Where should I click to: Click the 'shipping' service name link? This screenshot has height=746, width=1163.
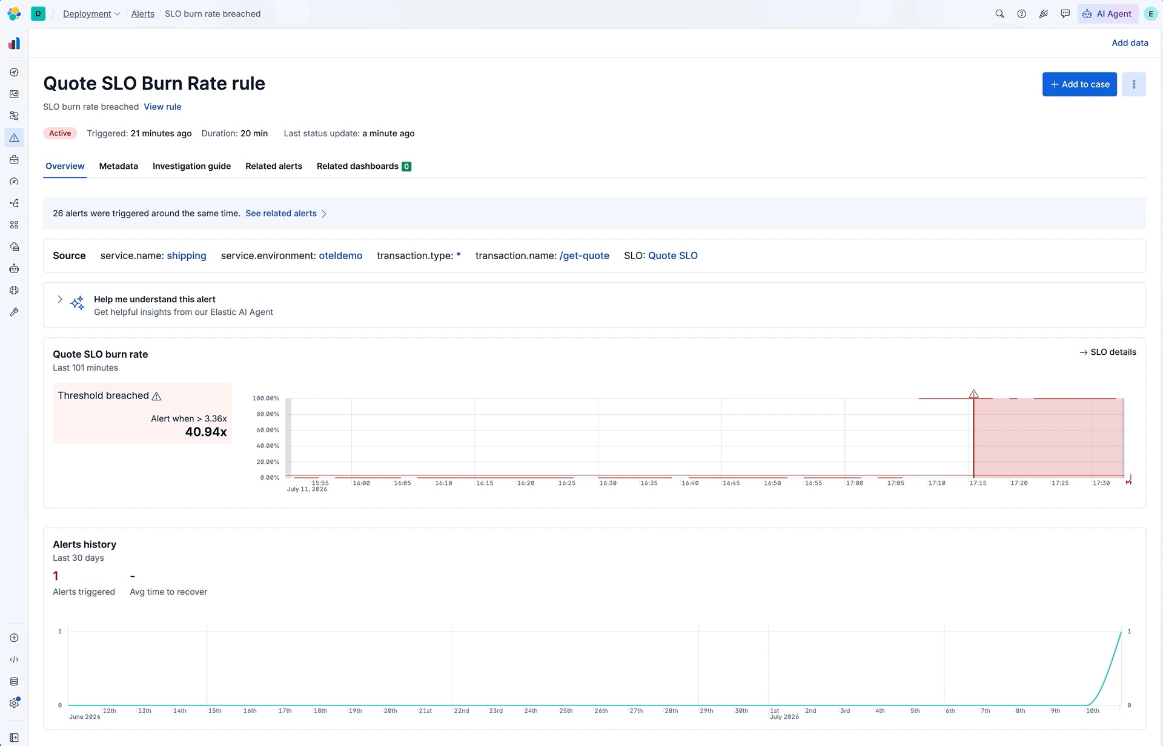pos(187,256)
